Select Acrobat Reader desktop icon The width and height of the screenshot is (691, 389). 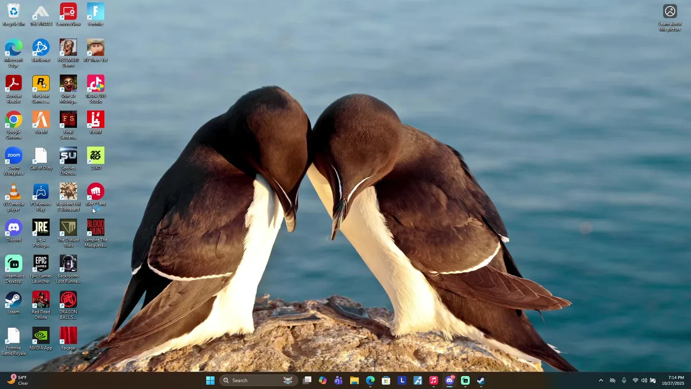pyautogui.click(x=13, y=89)
